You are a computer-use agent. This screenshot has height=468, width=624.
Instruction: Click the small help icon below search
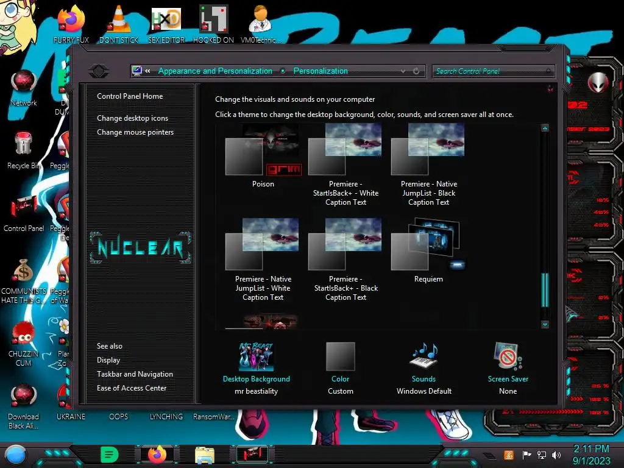(x=550, y=88)
